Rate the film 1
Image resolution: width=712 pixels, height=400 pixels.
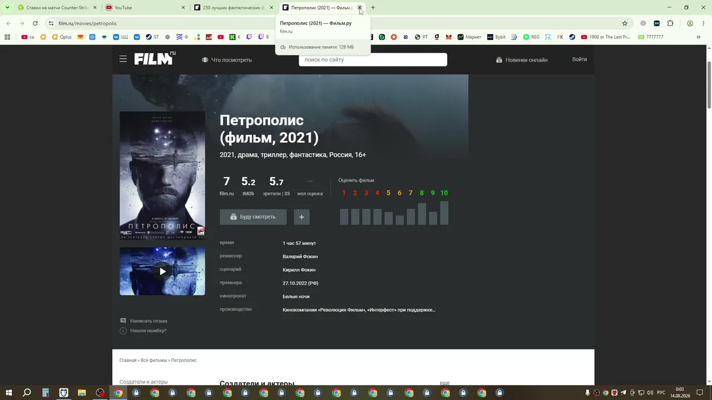[344, 193]
